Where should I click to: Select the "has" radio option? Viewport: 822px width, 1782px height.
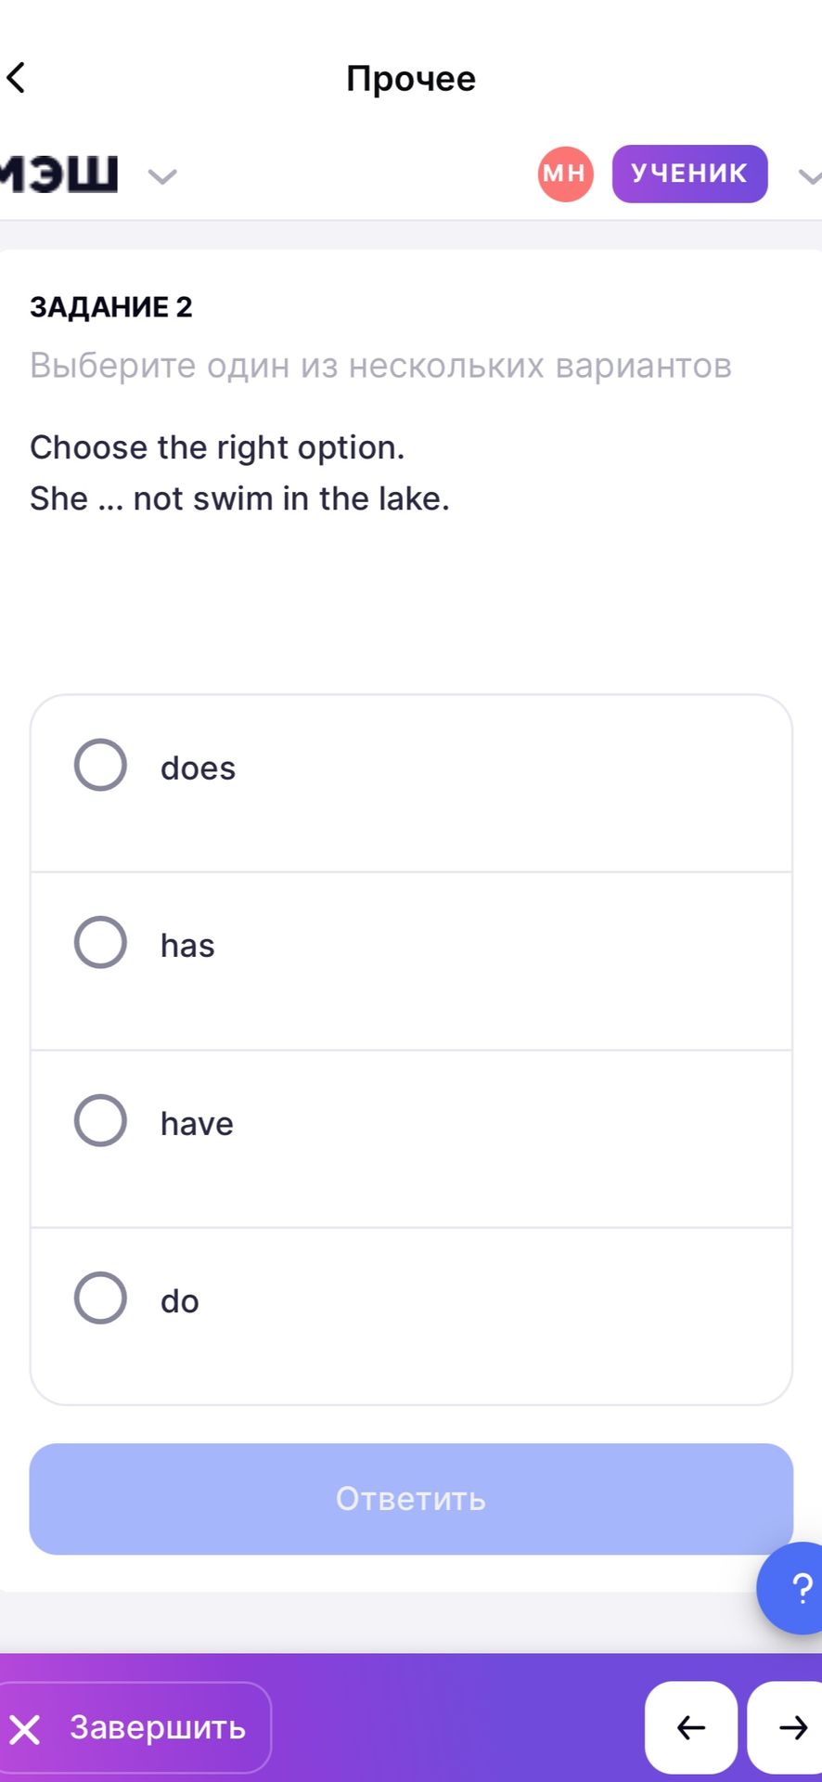point(100,942)
